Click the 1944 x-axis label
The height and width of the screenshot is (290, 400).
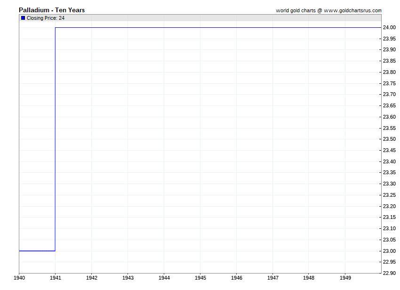coord(164,278)
